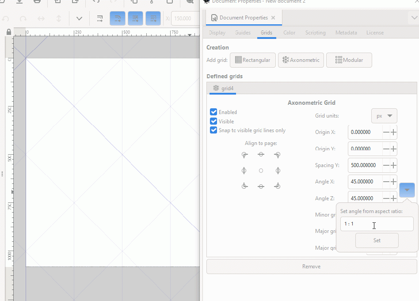Disable the Enabled checkbox for the grid

click(x=213, y=112)
